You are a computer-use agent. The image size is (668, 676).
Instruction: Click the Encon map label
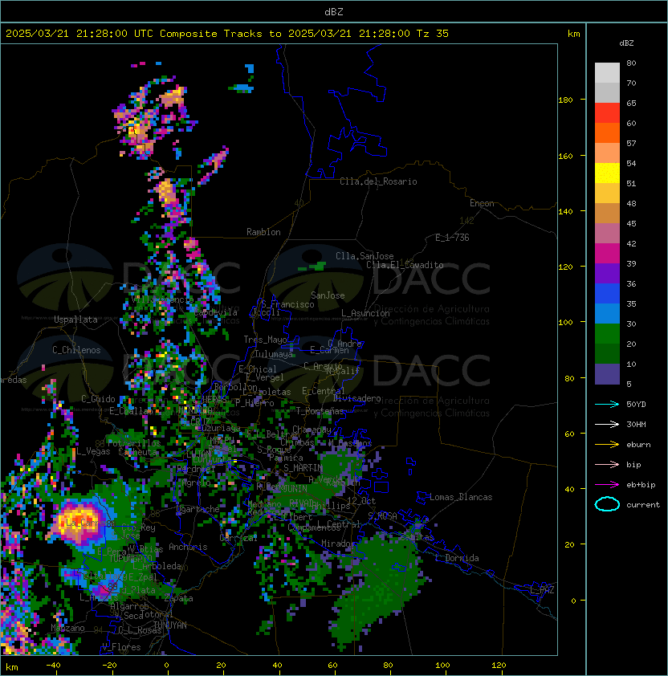[482, 203]
